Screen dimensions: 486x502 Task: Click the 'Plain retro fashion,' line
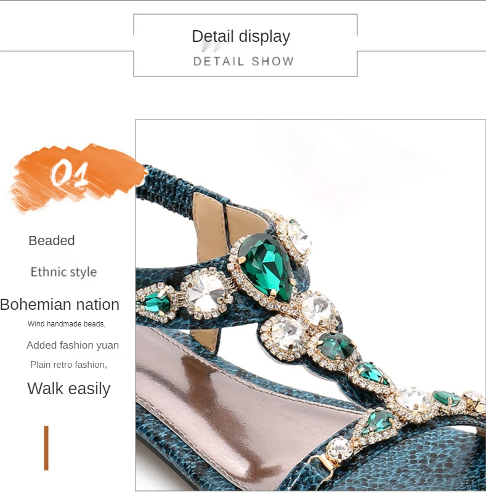(68, 365)
